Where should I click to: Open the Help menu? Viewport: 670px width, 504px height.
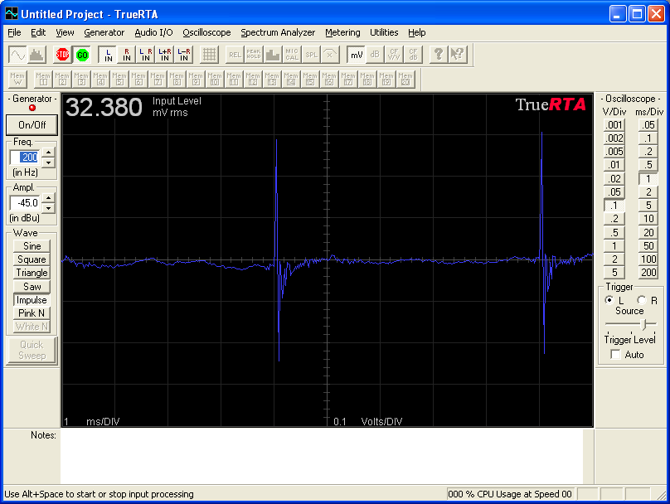pos(416,32)
